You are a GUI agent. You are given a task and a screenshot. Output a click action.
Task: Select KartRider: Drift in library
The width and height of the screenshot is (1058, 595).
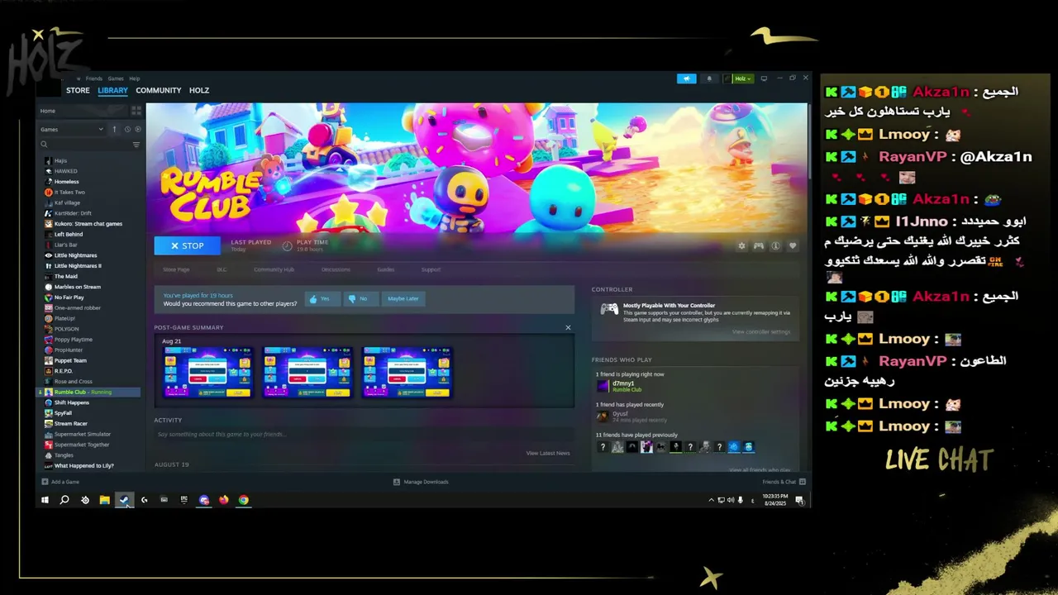[73, 213]
